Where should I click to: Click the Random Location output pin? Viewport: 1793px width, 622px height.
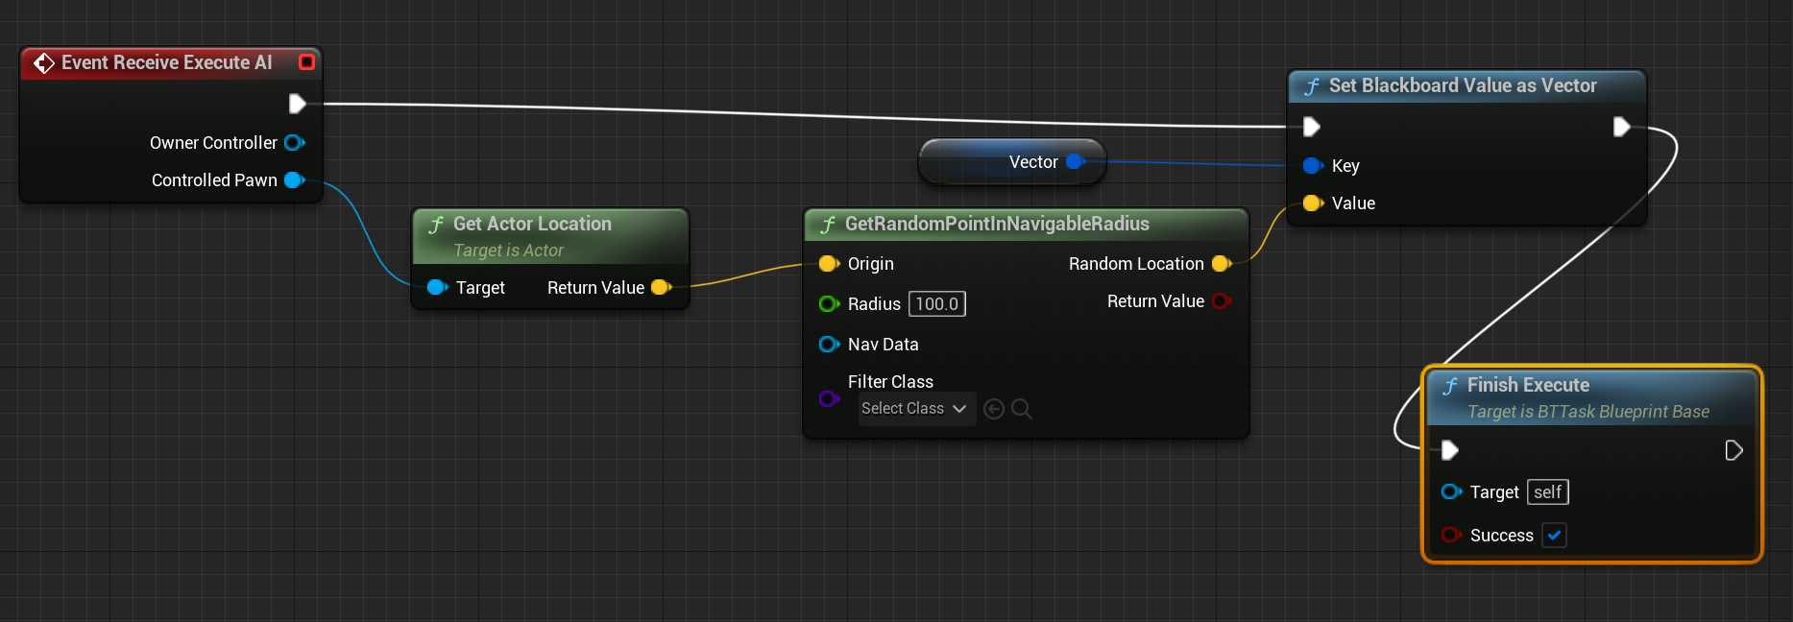pyautogui.click(x=1222, y=263)
